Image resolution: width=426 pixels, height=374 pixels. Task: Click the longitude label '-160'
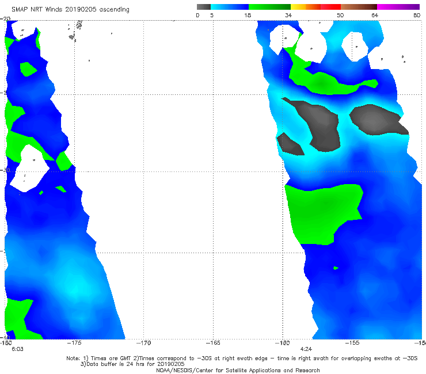[283, 343]
